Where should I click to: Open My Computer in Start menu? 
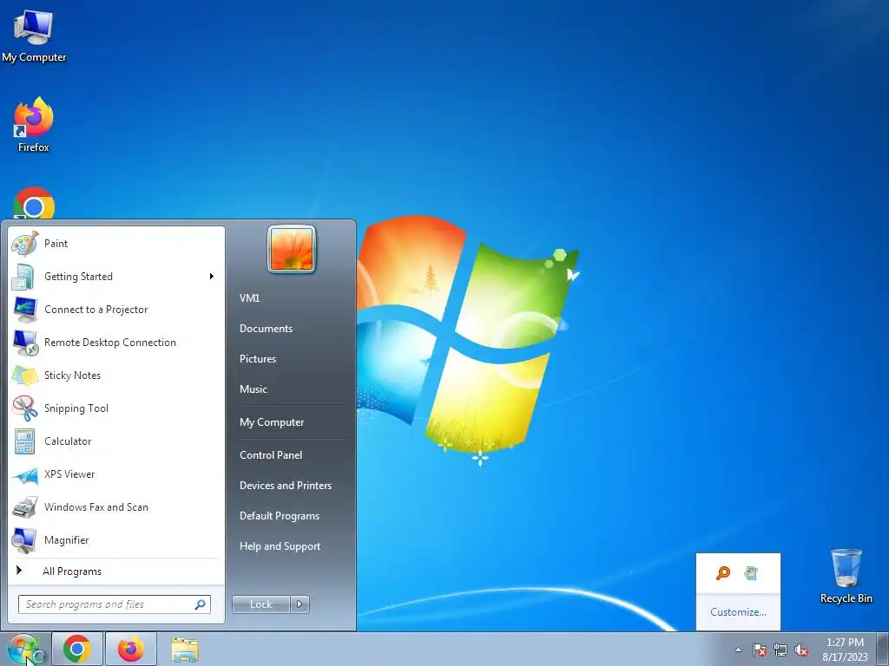[x=272, y=422]
